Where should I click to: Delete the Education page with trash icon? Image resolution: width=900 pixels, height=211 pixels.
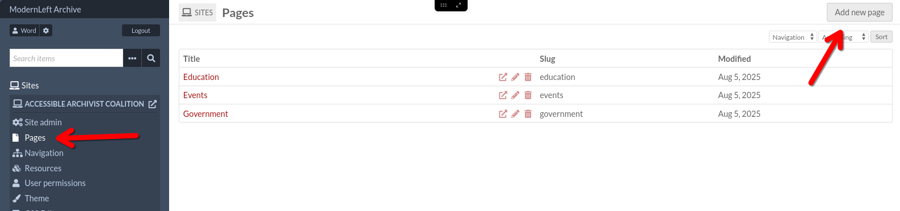point(528,77)
